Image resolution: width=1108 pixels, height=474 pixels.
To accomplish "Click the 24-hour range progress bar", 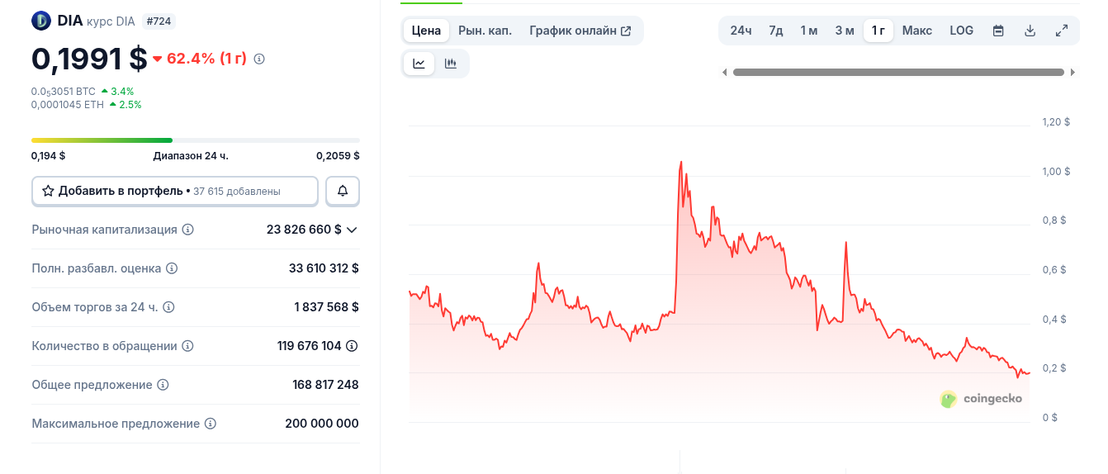I will pyautogui.click(x=195, y=140).
